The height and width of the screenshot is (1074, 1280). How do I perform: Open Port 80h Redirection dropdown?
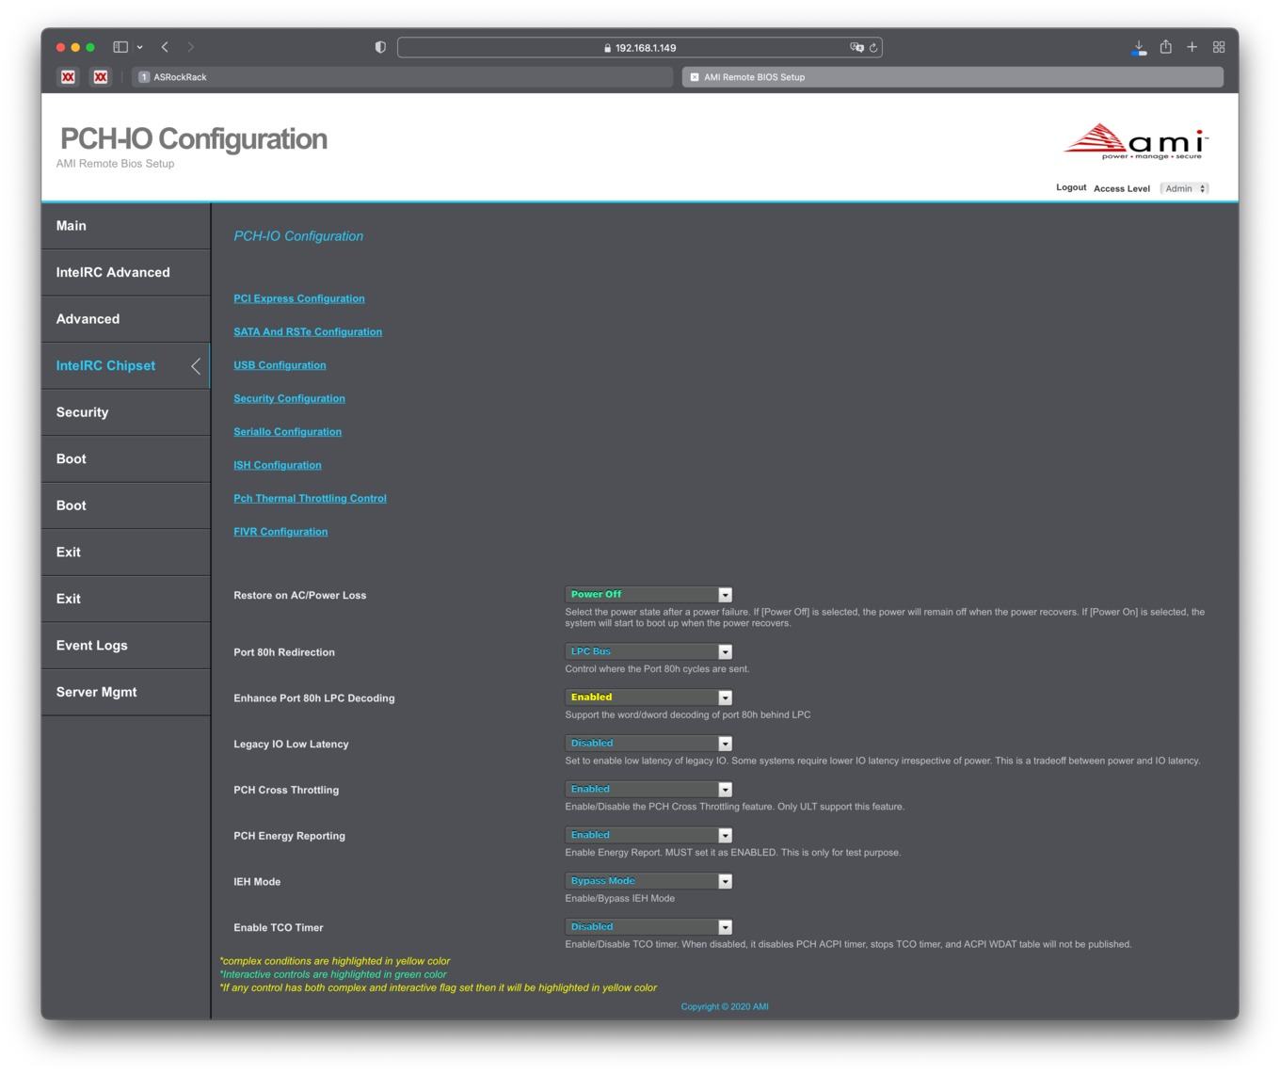pos(648,651)
